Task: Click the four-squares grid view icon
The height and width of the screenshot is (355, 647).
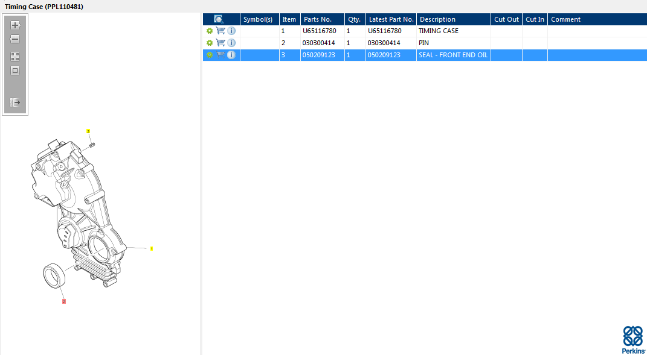Action: (x=15, y=57)
